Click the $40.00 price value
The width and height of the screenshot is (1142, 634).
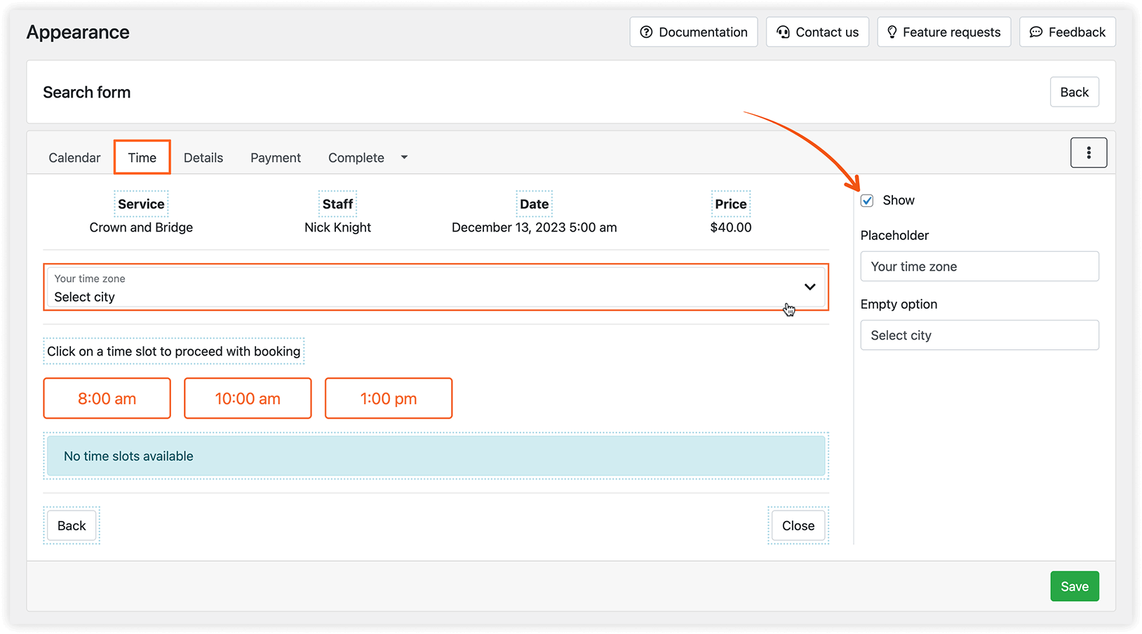pos(731,227)
